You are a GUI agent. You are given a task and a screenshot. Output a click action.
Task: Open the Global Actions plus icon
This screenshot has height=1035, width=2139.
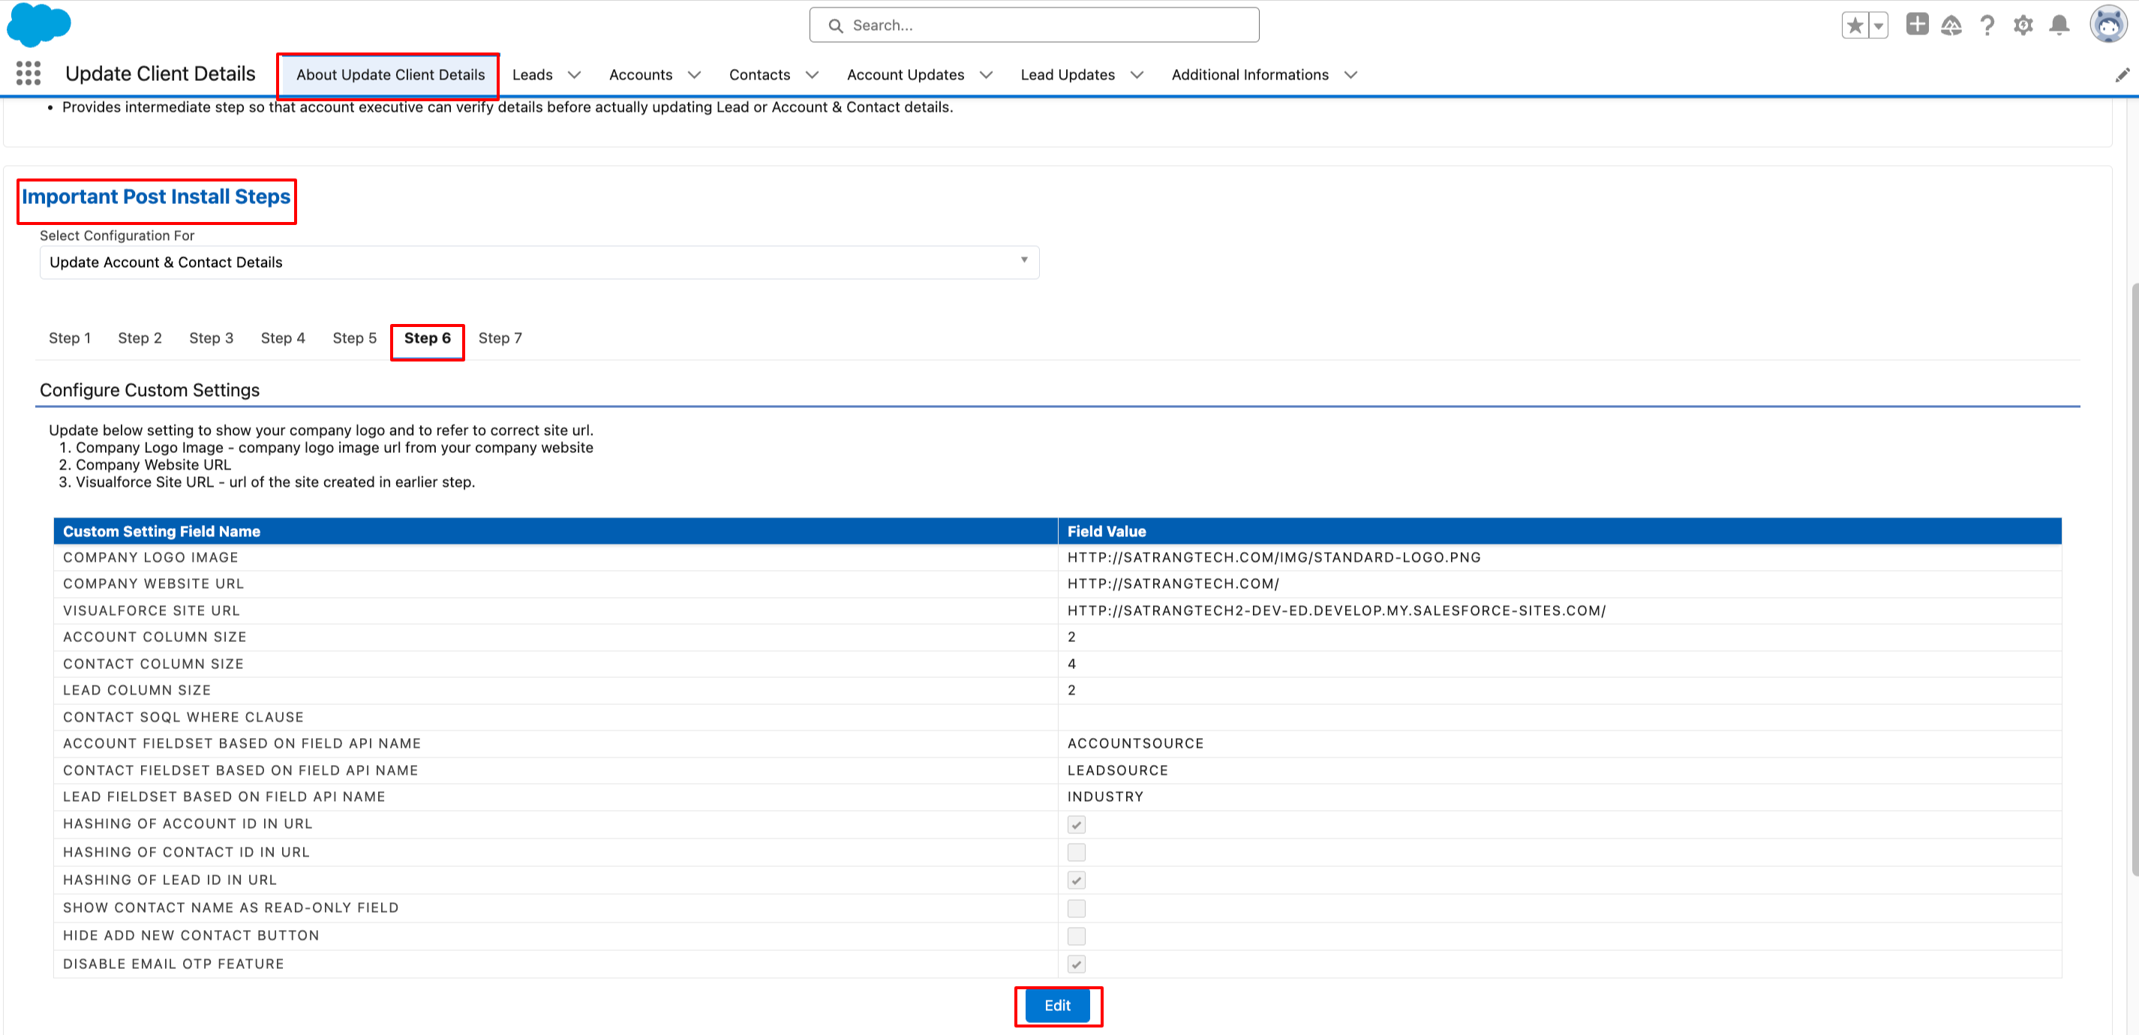coord(1917,25)
